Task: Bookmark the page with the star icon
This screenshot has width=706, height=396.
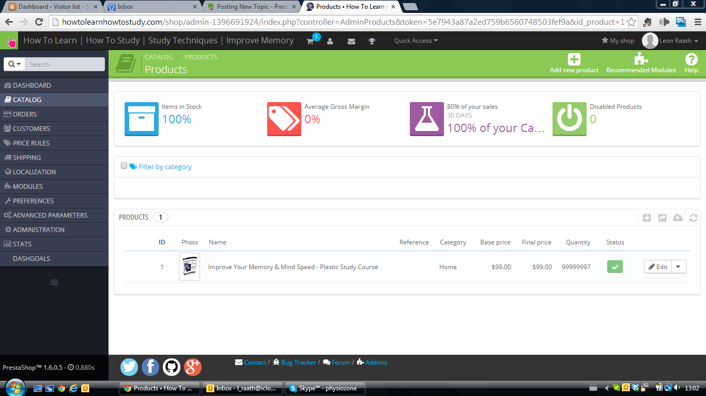Action: click(631, 22)
